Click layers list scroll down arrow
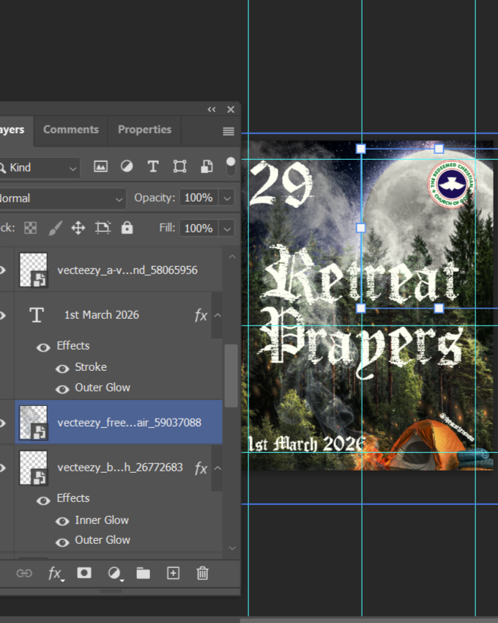 tap(232, 548)
